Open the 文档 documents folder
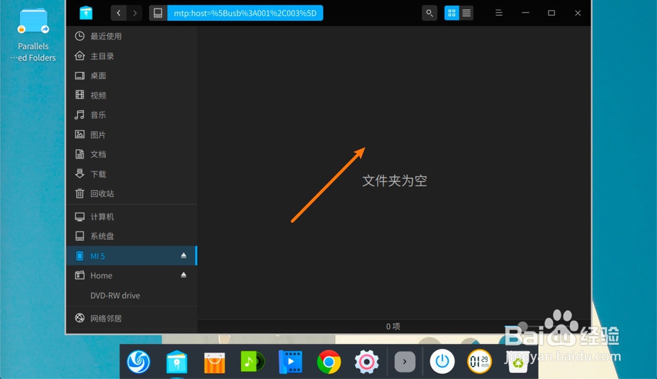Screen dimensions: 657x379 [131, 154]
